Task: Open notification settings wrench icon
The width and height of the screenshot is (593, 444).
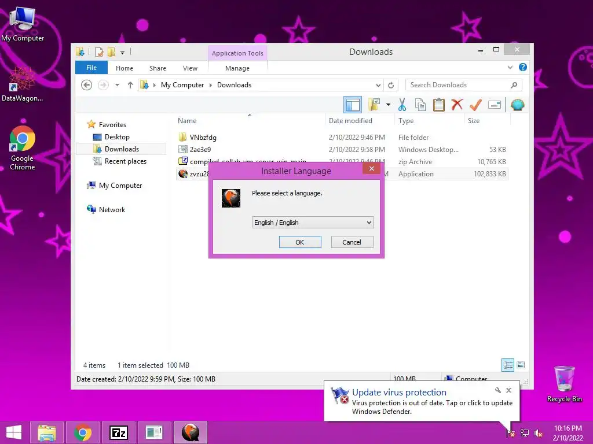Action: pos(497,390)
